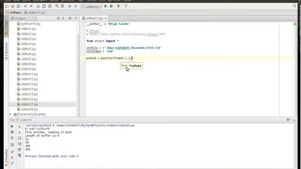This screenshot has height=169, width=301.
Task: Open Project panel gear settings
Action: tap(70, 18)
